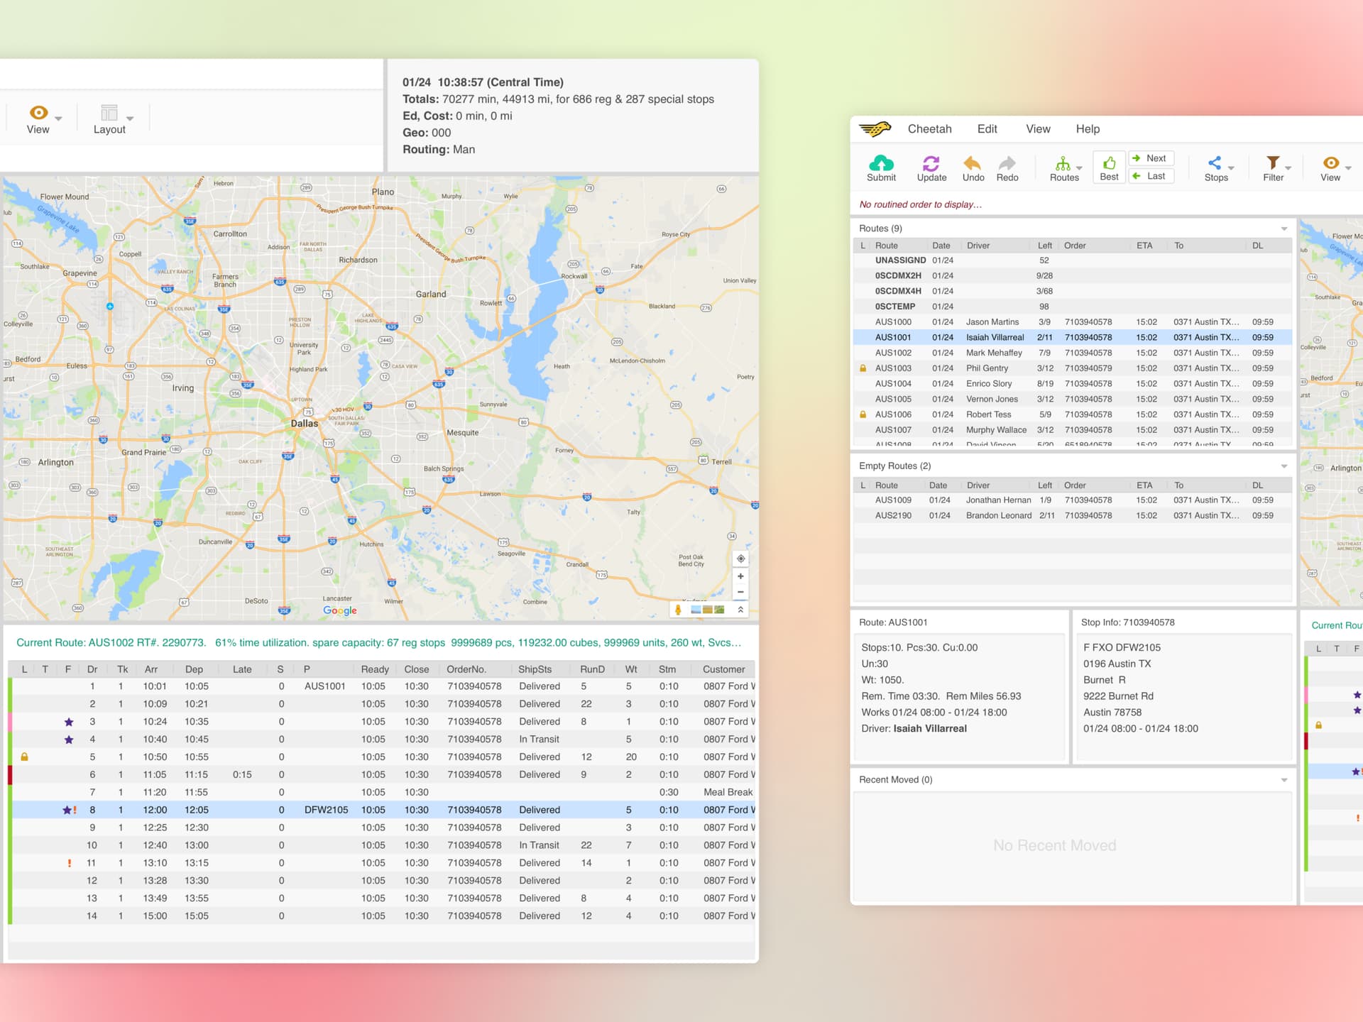Select the AUS1009 Jonathan Hernan empty route
This screenshot has width=1363, height=1022.
[1072, 500]
